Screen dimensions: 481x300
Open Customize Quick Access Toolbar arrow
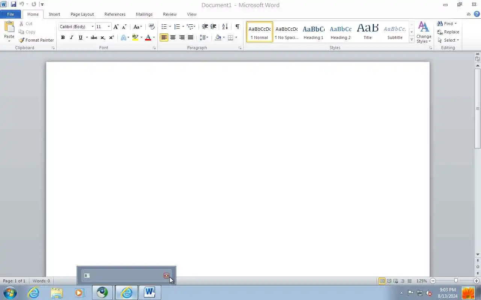point(42,4)
